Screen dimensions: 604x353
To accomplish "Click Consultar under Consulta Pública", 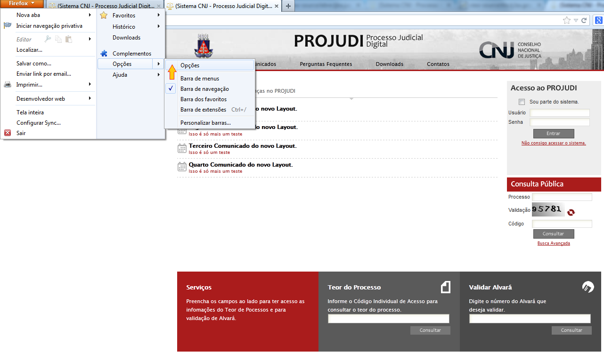I will point(554,234).
